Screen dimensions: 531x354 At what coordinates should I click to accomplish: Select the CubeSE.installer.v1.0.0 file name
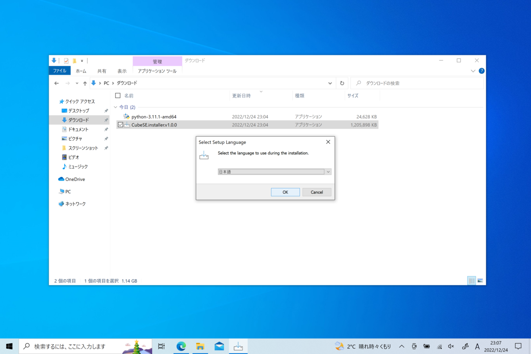tap(154, 125)
